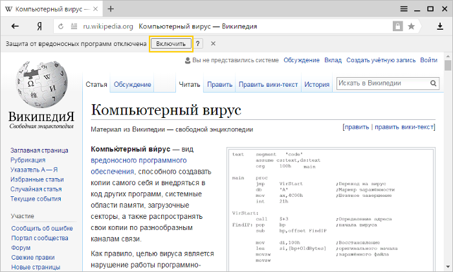
Task: Open the Обсуждение page tab
Action: pos(132,84)
